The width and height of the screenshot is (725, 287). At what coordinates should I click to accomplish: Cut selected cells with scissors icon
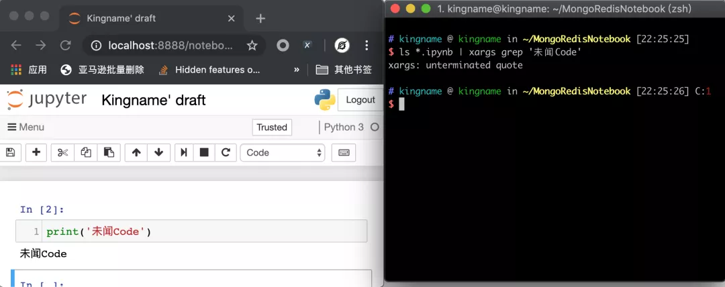click(63, 152)
